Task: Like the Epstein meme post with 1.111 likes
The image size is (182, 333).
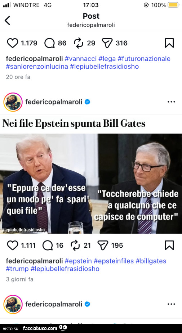Action: (x=13, y=246)
